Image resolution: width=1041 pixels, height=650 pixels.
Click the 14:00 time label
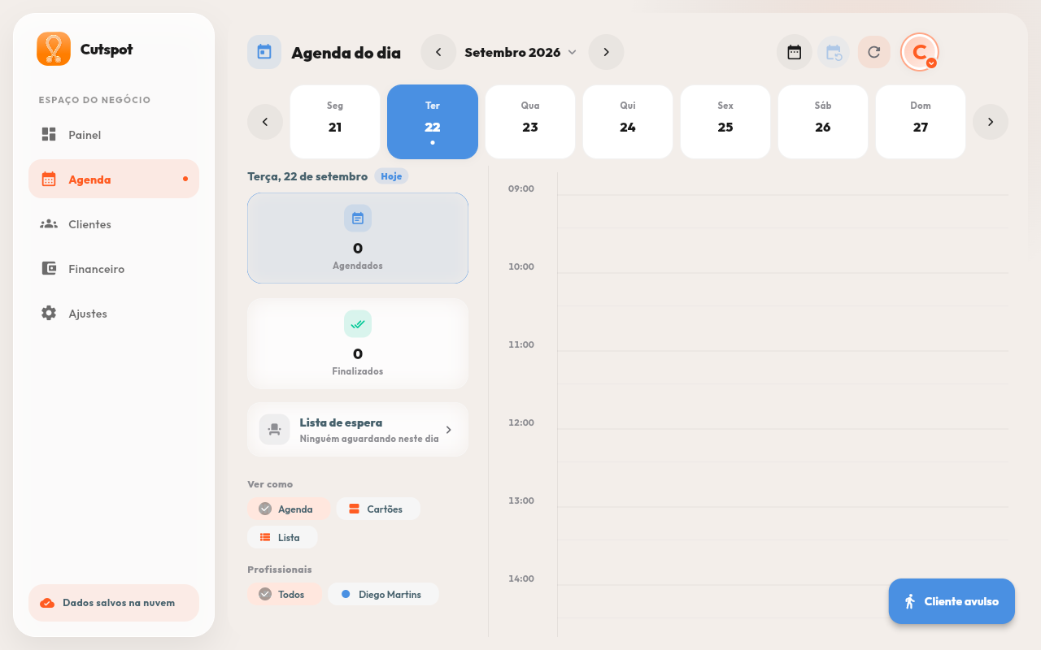pos(521,578)
